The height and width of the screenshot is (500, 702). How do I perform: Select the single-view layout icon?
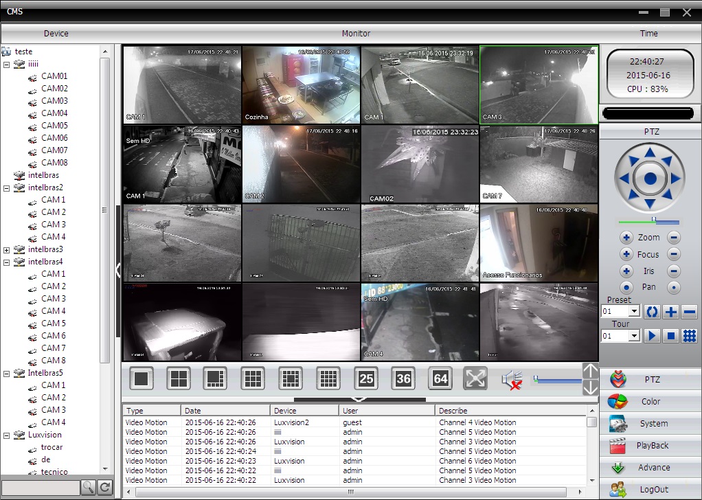pos(141,378)
